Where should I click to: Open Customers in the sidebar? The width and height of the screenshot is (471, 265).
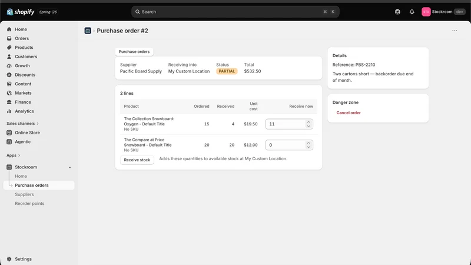tap(39, 57)
